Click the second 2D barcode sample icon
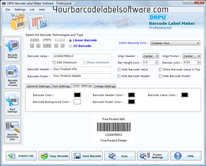This screenshot has height=166, width=206. tap(38, 46)
